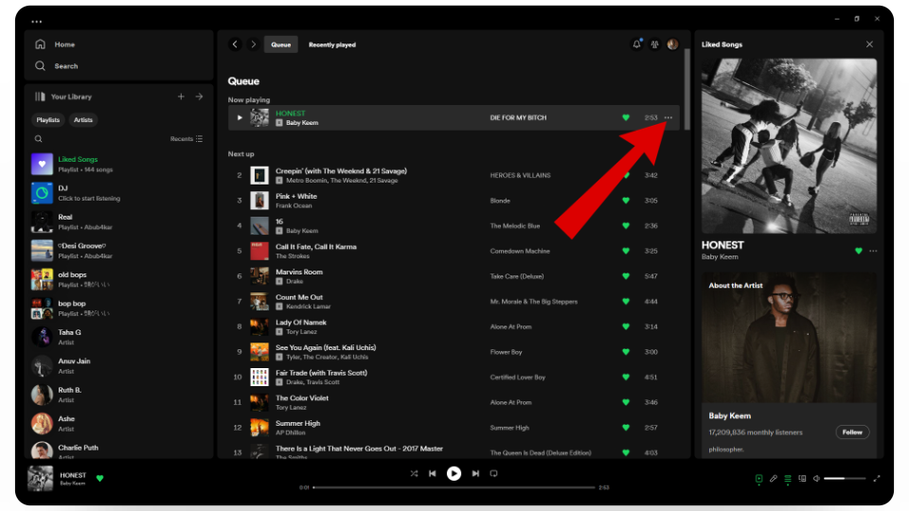The width and height of the screenshot is (909, 511).
Task: Go back with left chevron
Action: pos(235,44)
